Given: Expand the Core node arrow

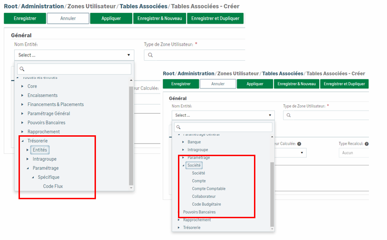Looking at the screenshot, I should 22,86.
